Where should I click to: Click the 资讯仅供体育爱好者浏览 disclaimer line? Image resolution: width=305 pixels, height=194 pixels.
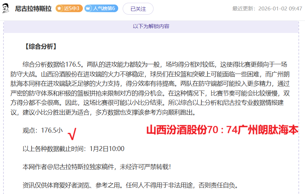(x=130, y=185)
